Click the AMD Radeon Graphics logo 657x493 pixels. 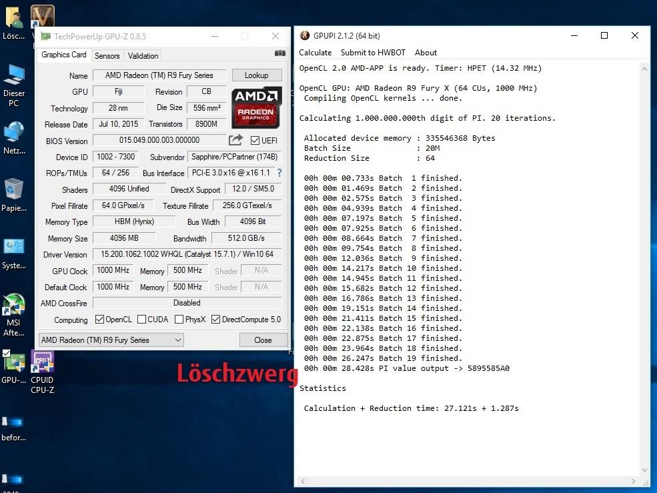256,107
